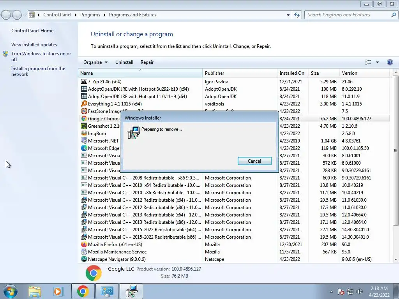399x299 pixels.
Task: Change your view icon button
Action: (x=368, y=62)
